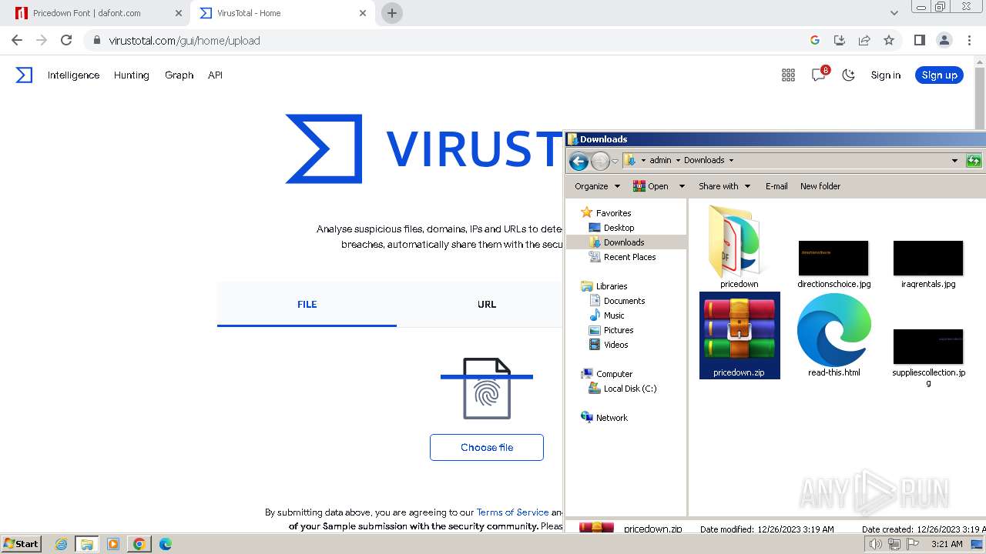
Task: Click the address bar URL field
Action: coord(443,40)
